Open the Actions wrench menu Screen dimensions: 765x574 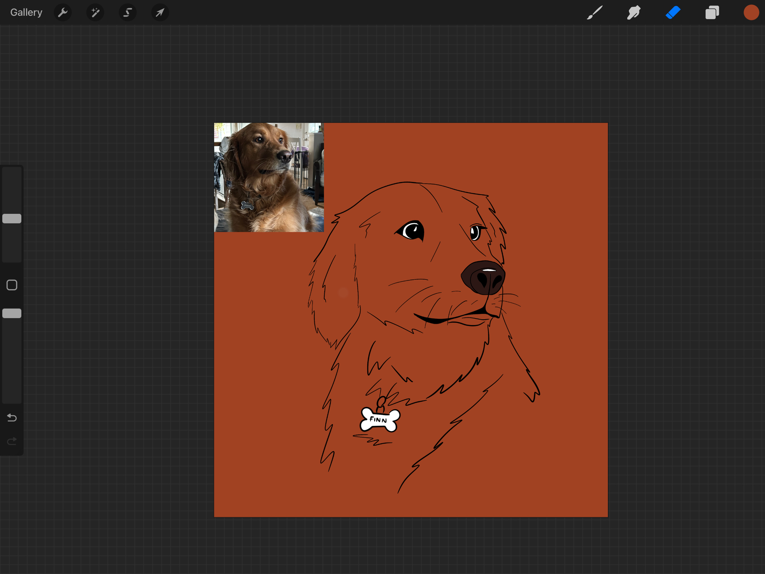point(63,13)
